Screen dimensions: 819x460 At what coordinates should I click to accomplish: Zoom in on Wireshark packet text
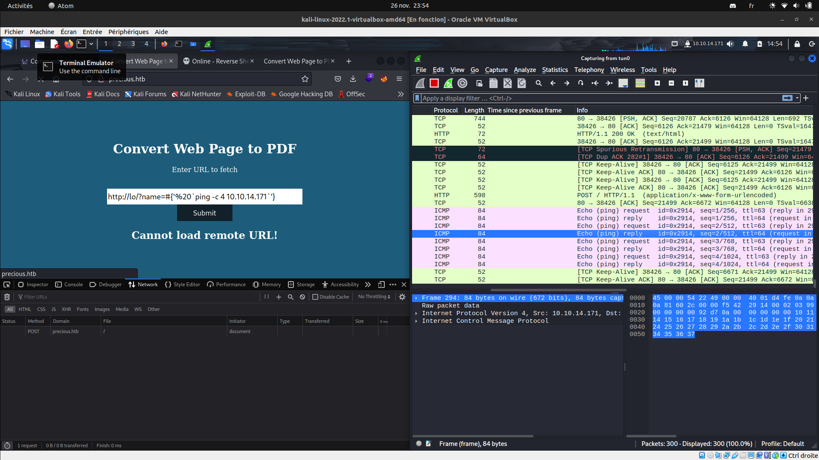pos(657,83)
